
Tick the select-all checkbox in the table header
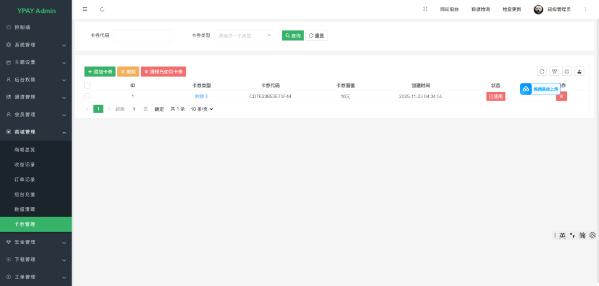(x=87, y=86)
